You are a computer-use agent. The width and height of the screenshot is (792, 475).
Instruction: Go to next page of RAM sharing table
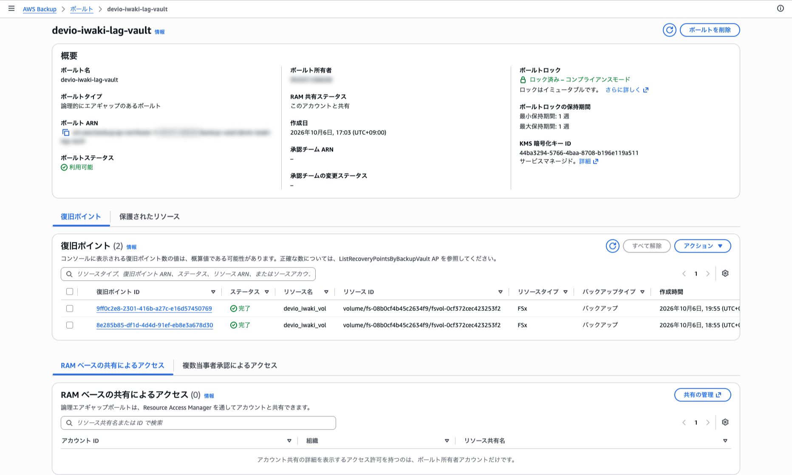point(708,423)
